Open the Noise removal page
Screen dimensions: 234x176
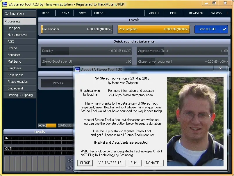pos(20,35)
